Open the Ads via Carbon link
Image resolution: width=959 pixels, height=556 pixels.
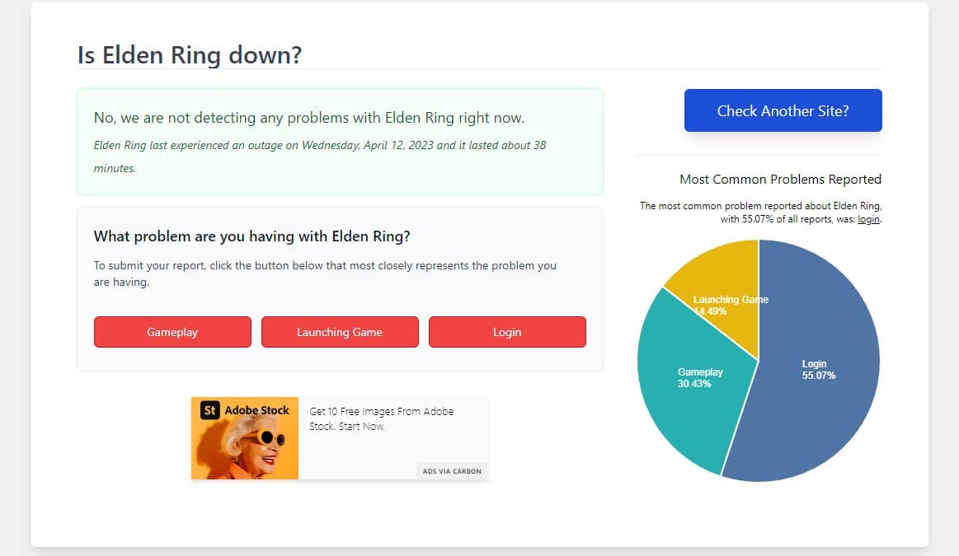point(452,471)
